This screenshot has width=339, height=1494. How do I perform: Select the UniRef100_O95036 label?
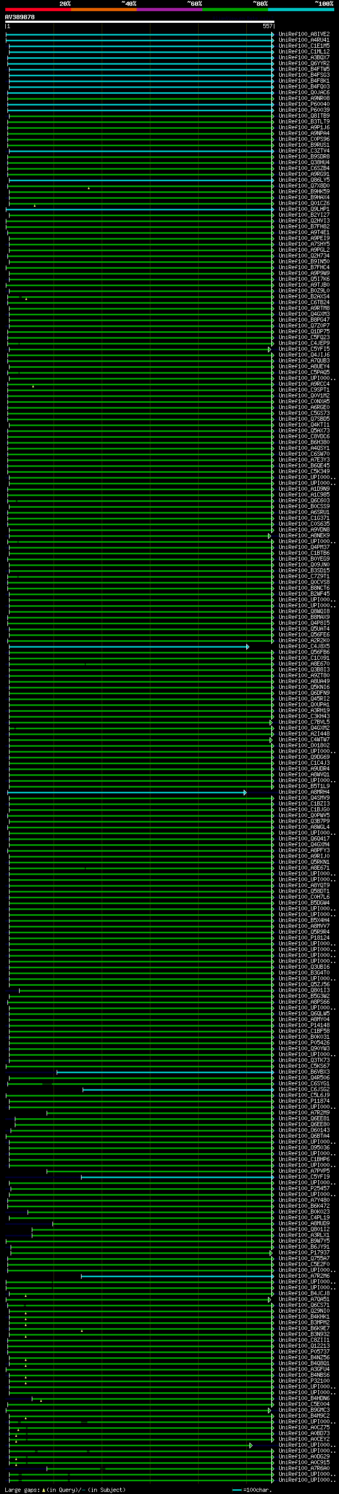pos(304,1148)
